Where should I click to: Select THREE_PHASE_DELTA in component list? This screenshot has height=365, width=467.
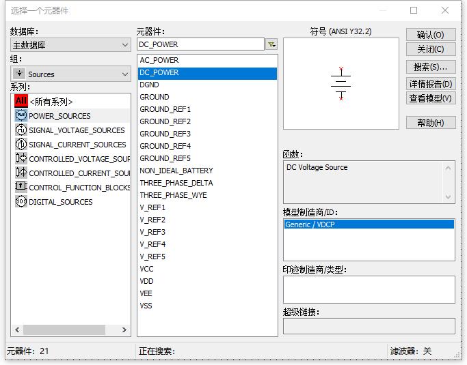(x=207, y=183)
